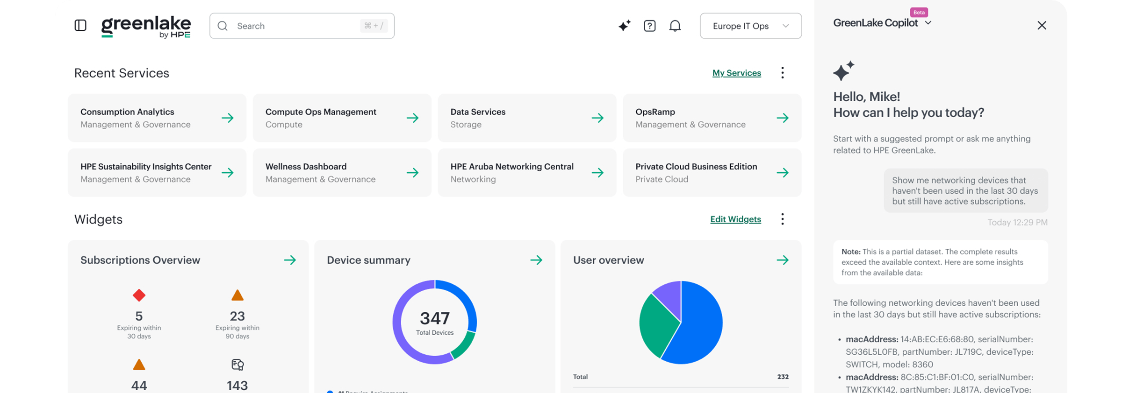Click the Today 12:29 PM timestamp
Image resolution: width=1122 pixels, height=393 pixels.
coord(1017,223)
